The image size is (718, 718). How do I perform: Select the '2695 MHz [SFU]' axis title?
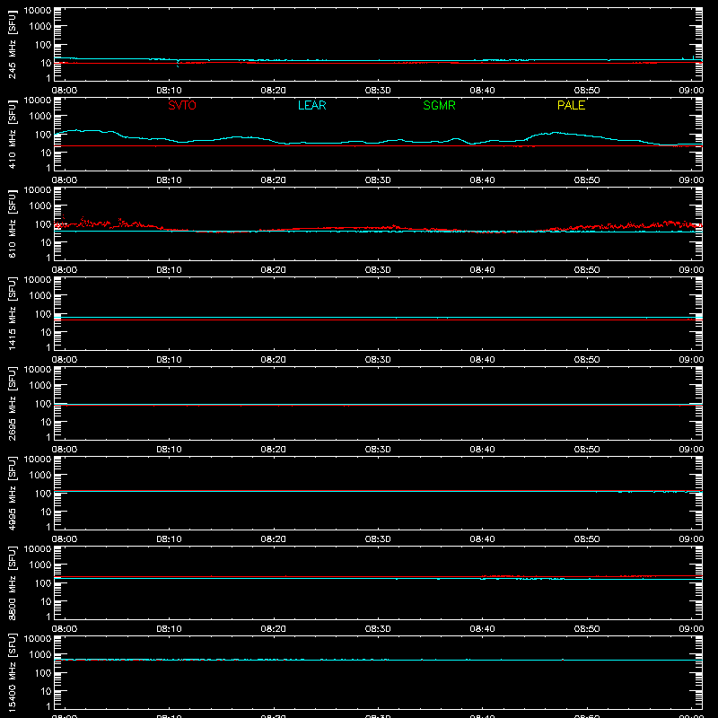click(x=13, y=403)
